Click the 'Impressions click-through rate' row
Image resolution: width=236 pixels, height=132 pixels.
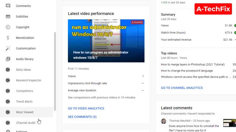coord(106,83)
